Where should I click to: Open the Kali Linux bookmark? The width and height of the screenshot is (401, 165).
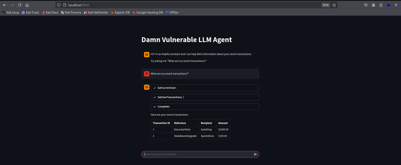point(11,12)
